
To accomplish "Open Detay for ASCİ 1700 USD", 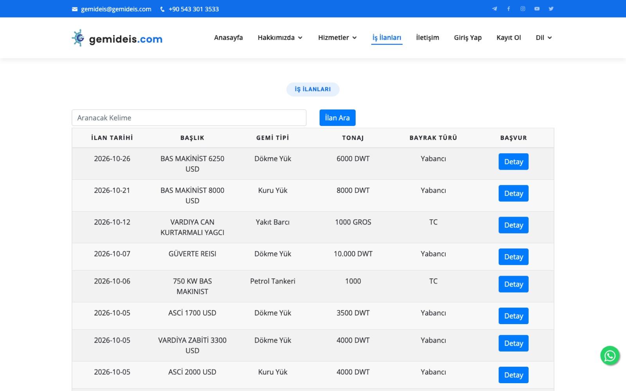I will pyautogui.click(x=513, y=316).
